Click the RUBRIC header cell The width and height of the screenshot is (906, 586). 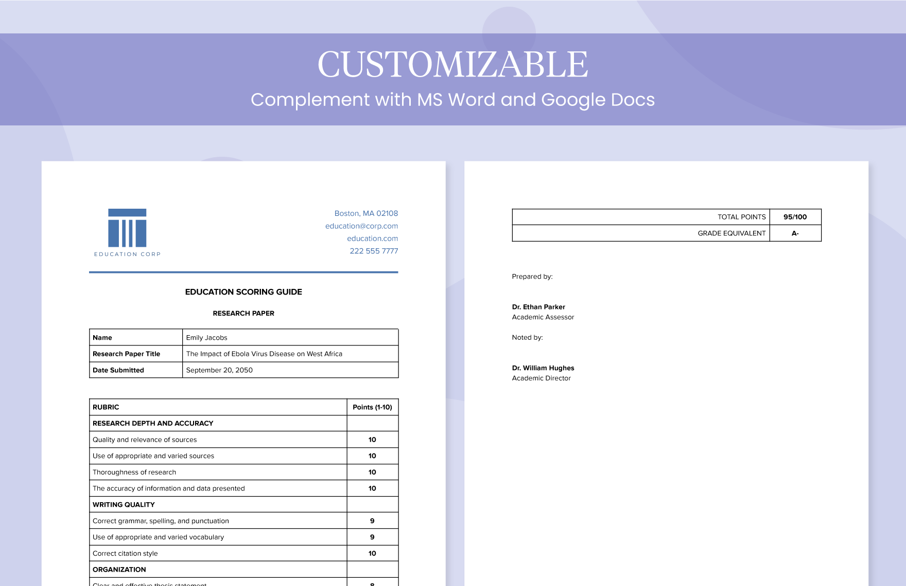(218, 407)
